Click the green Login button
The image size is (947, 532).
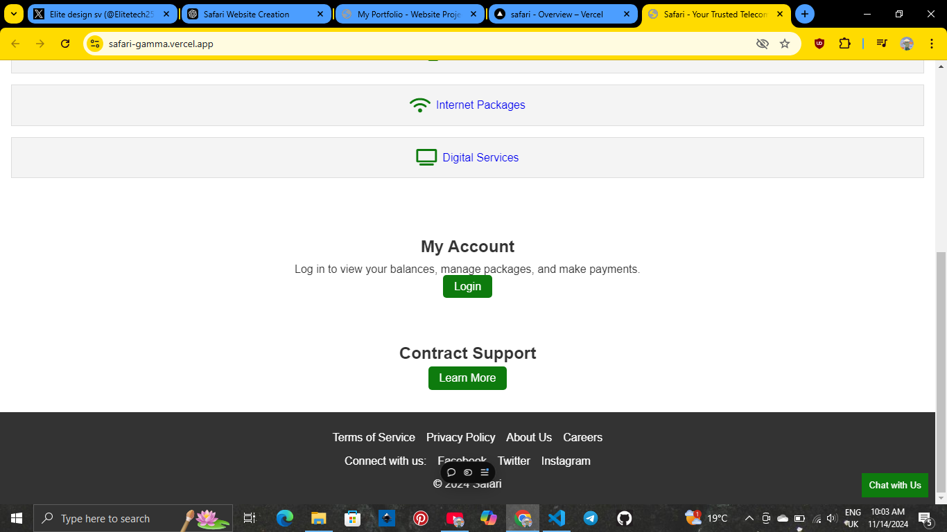tap(467, 287)
